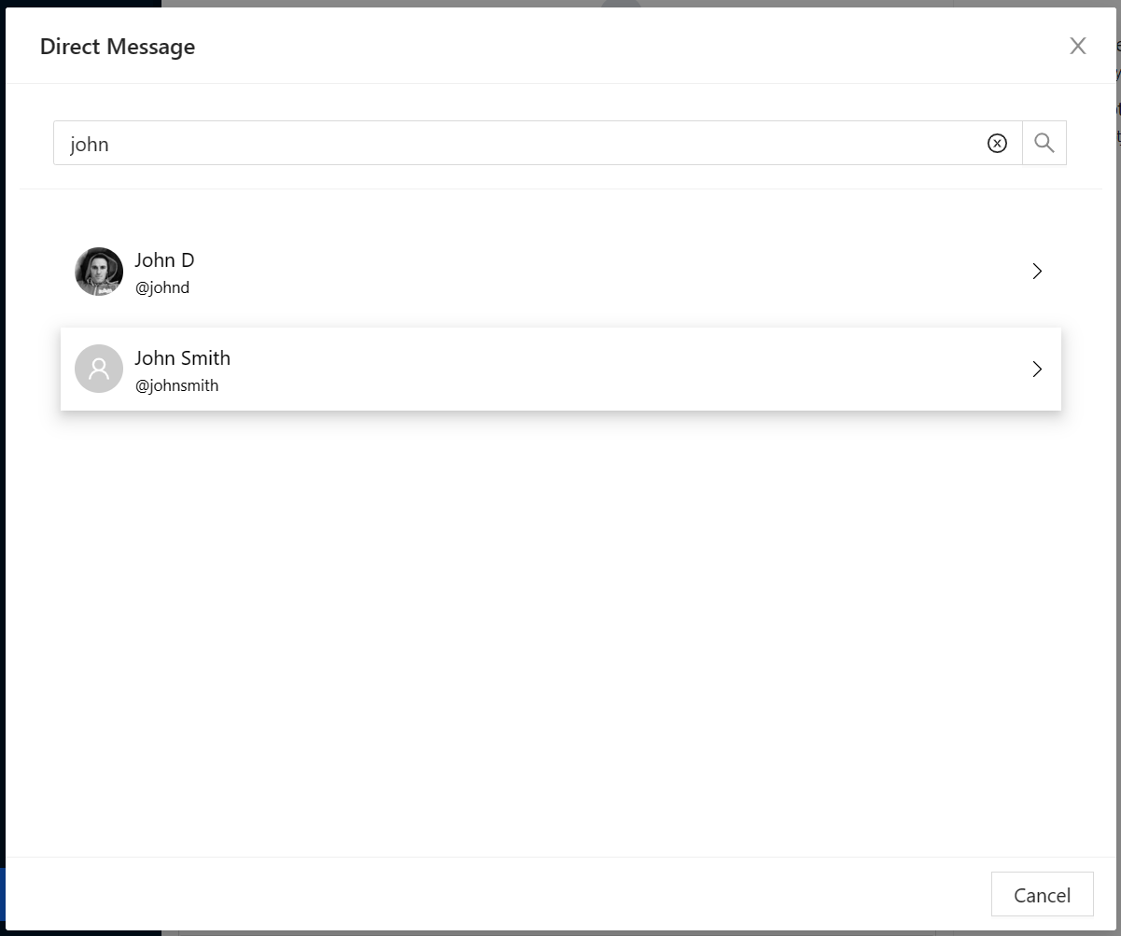
Task: Clear the search field using the circled X icon
Action: (998, 143)
